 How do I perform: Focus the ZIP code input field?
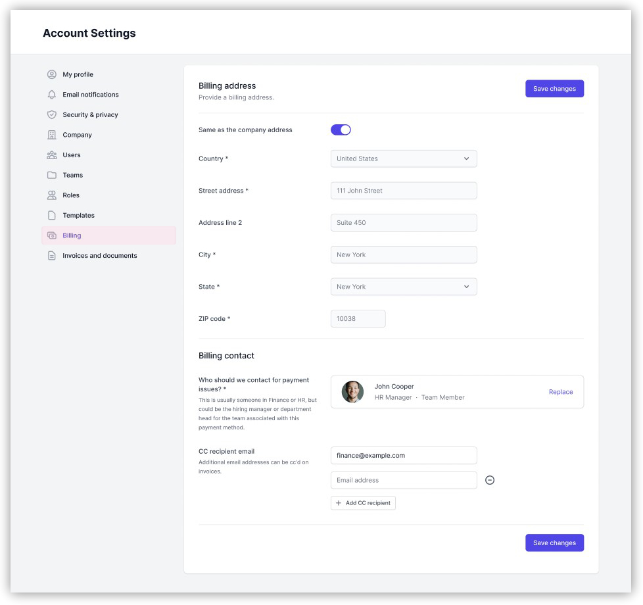[358, 319]
